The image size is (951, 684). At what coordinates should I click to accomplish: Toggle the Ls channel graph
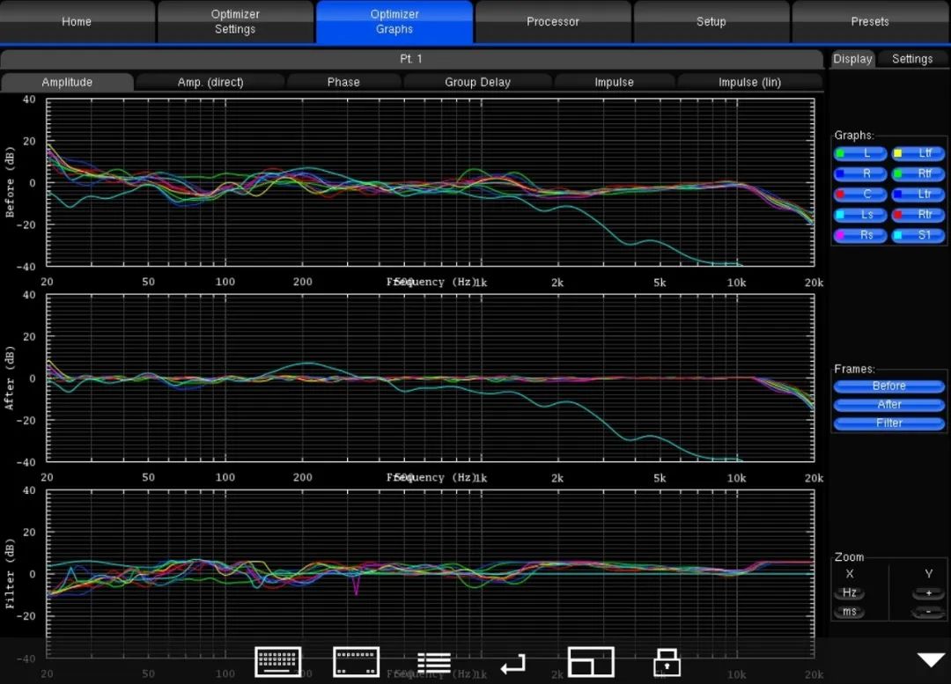(x=860, y=215)
